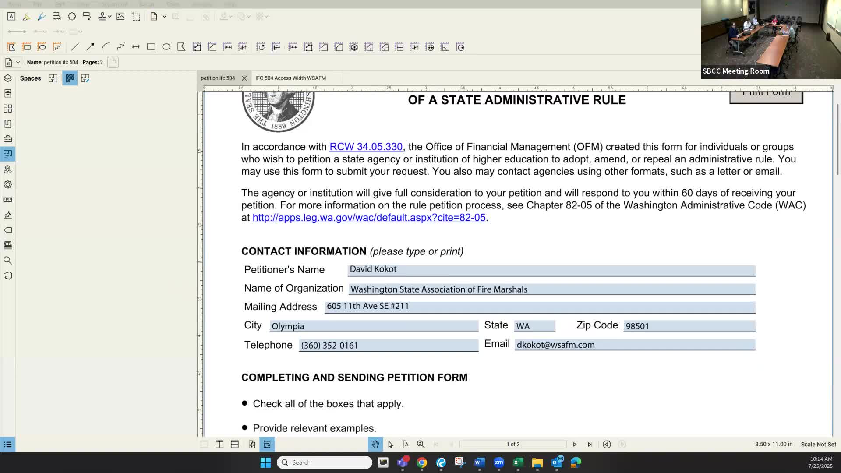Click the Scale Not Set status

[818, 445]
